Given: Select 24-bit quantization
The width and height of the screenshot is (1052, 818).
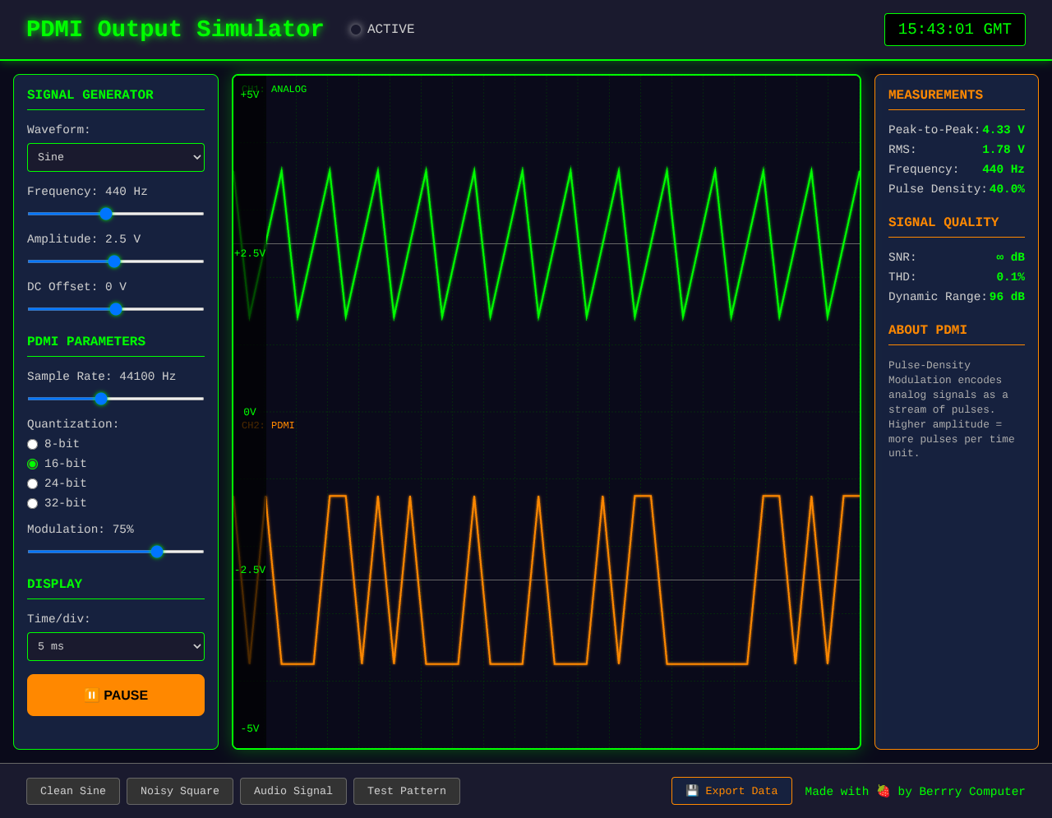Looking at the screenshot, I should tap(32, 483).
